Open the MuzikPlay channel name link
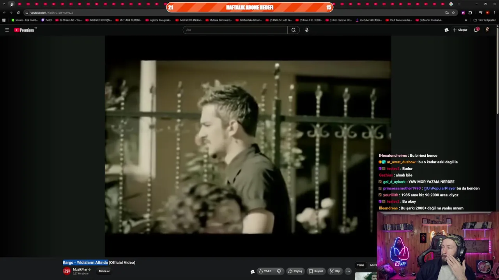499x280 pixels. click(x=80, y=269)
